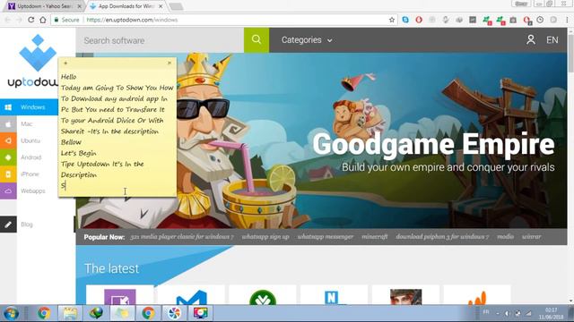Click the clock extension icon
Screen dimensions: 574x322
(540, 20)
